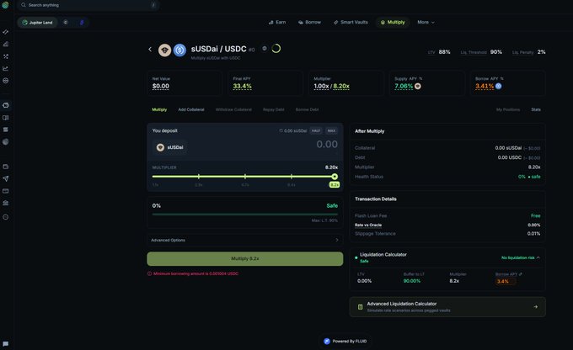
Task: Click the calculator icon in Advanced Liquidation Calculator
Action: coord(360,307)
